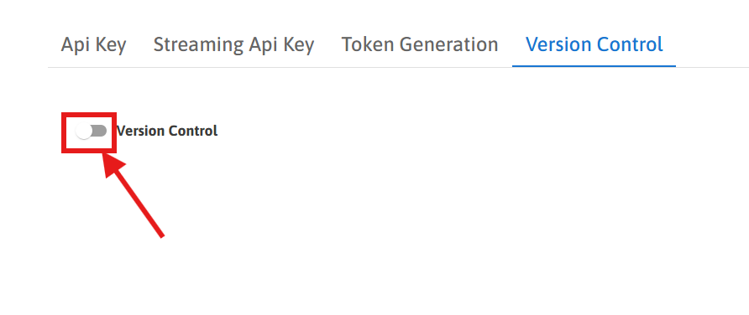Click the white knob of Version Control switch

pos(84,132)
